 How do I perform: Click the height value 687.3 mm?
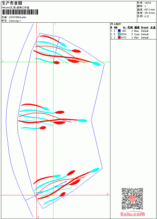pyautogui.click(x=150, y=10)
